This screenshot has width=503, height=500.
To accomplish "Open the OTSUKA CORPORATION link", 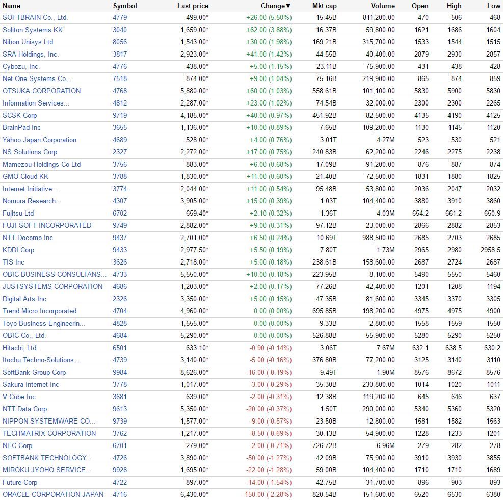I will click(x=41, y=91).
